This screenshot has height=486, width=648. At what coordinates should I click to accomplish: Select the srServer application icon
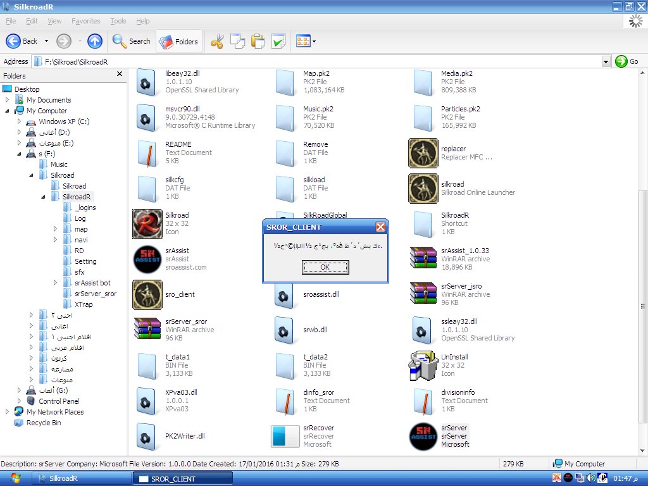(423, 437)
